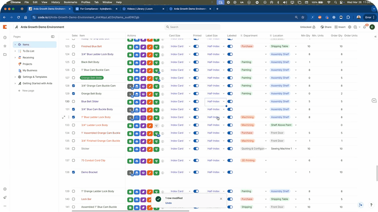Screen dimensions: 378x212
Task: Click the Share button
Action: [326, 27]
